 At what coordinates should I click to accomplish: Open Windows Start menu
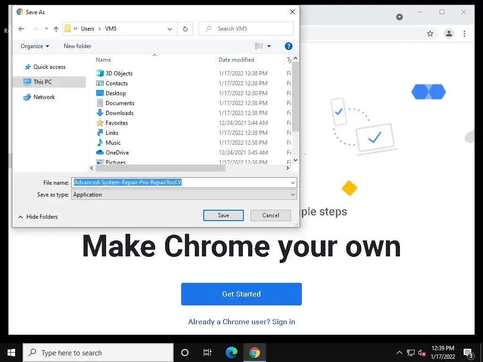pyautogui.click(x=11, y=353)
